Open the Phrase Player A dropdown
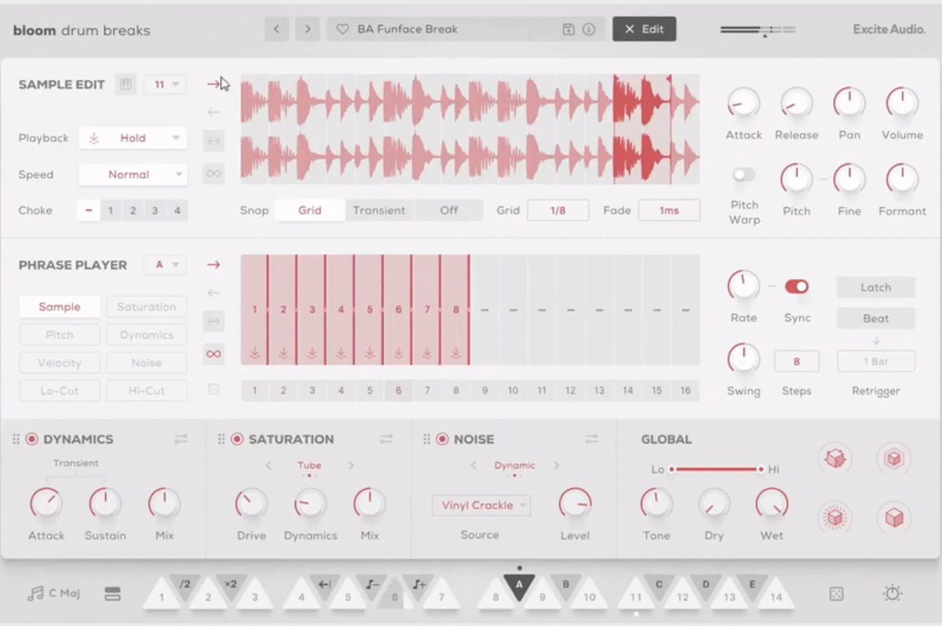The width and height of the screenshot is (942, 626). (x=166, y=265)
